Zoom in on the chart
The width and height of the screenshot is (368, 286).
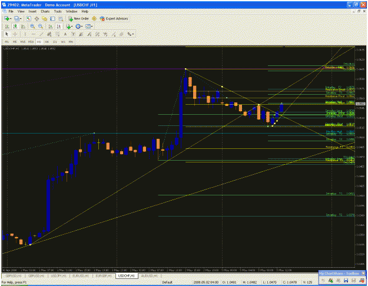pyautogui.click(x=32, y=26)
